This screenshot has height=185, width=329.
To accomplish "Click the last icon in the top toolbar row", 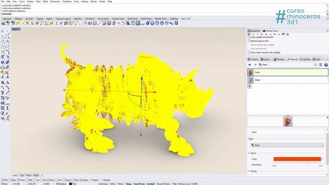I will click(176, 23).
